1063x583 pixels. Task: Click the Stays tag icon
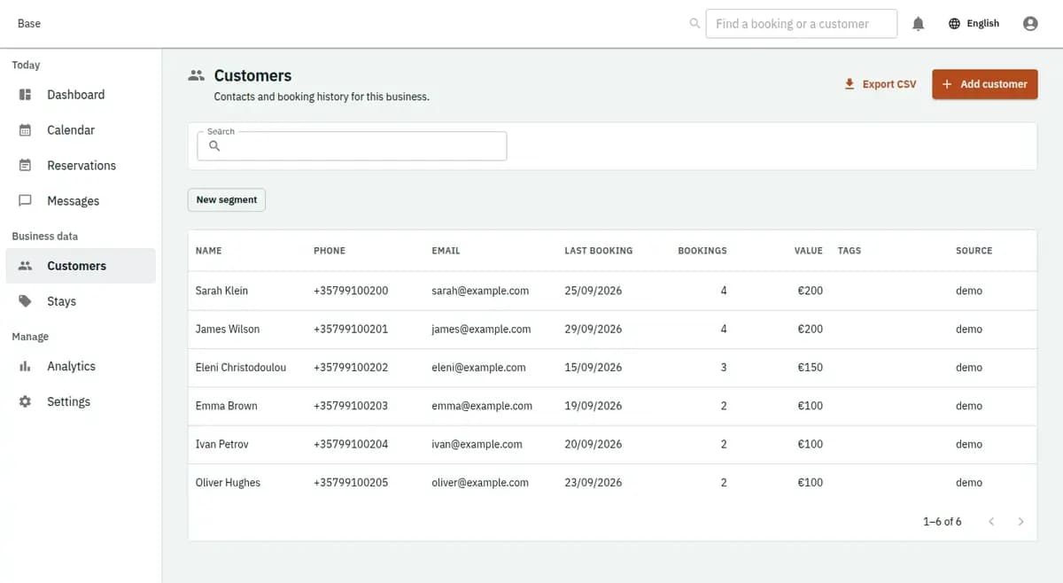pyautogui.click(x=25, y=301)
